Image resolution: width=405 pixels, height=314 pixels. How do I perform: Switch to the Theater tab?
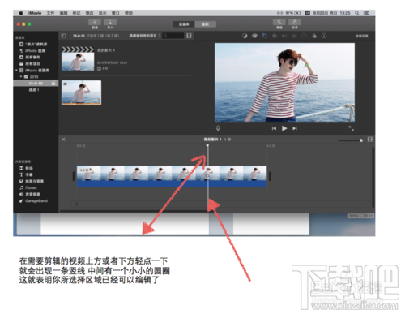[206, 24]
